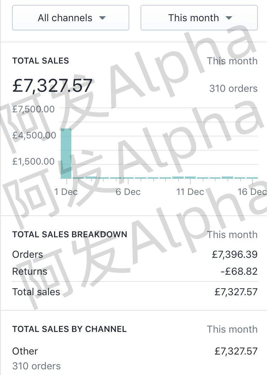Image resolution: width=267 pixels, height=375 pixels.
Task: Tap the £7,396.39 orders amount
Action: click(x=235, y=255)
